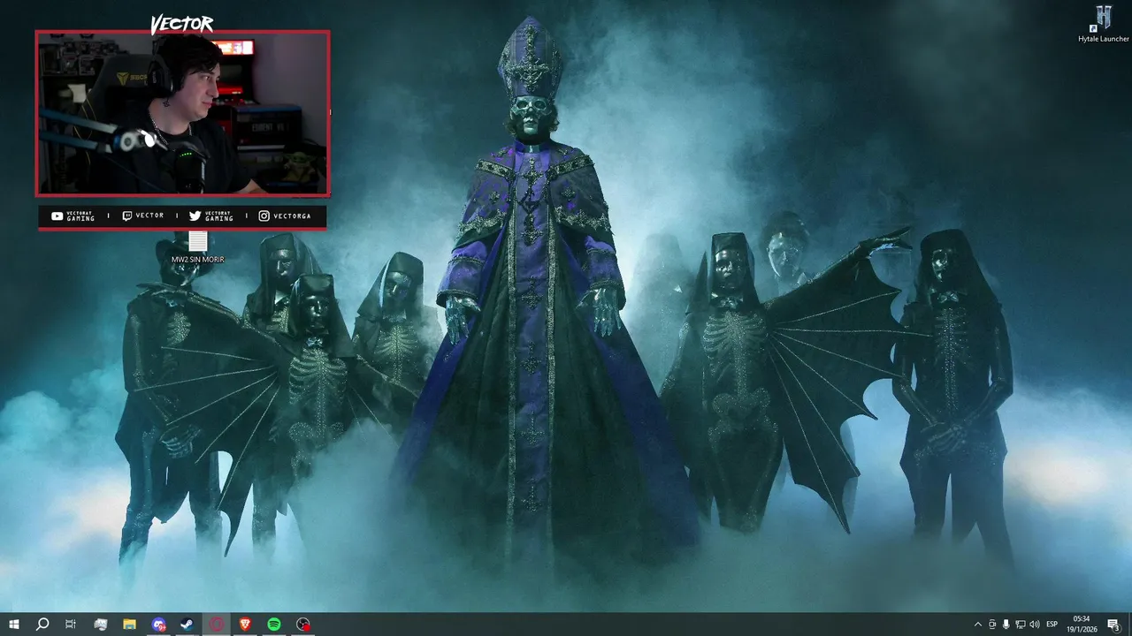
Task: Open the Windows Start menu
Action: (13, 625)
